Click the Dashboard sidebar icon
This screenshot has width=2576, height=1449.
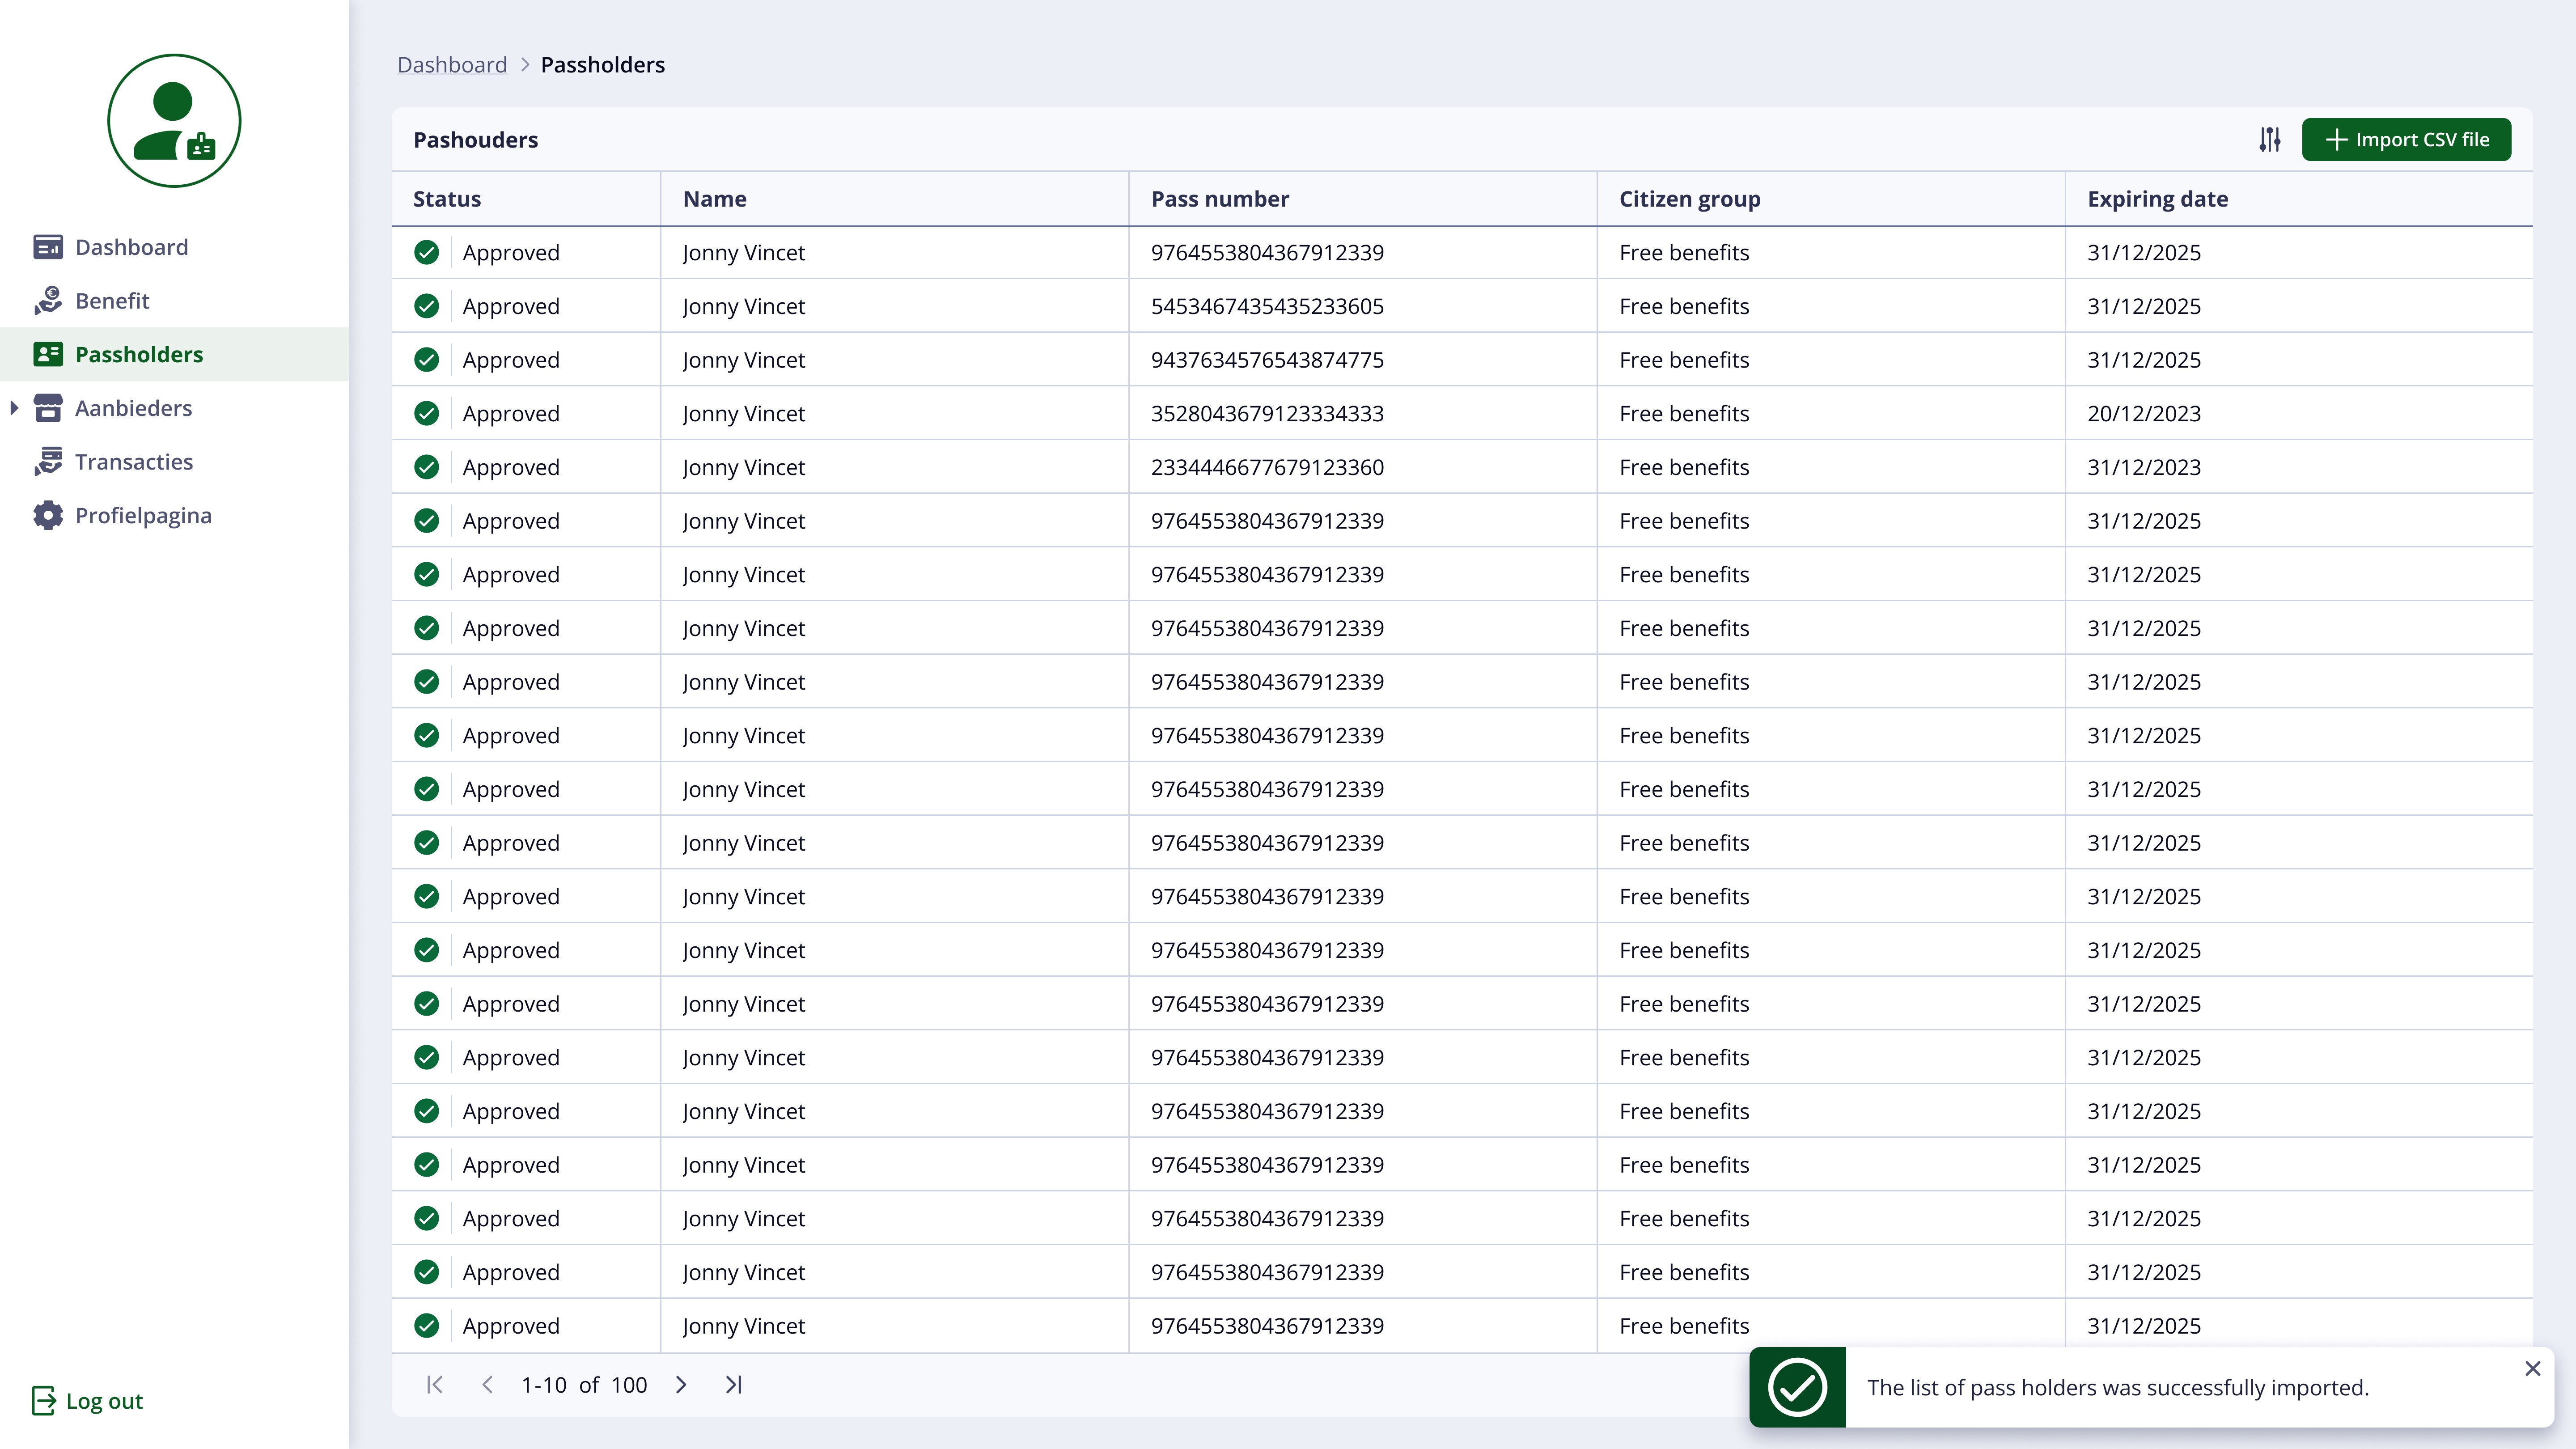click(x=48, y=247)
